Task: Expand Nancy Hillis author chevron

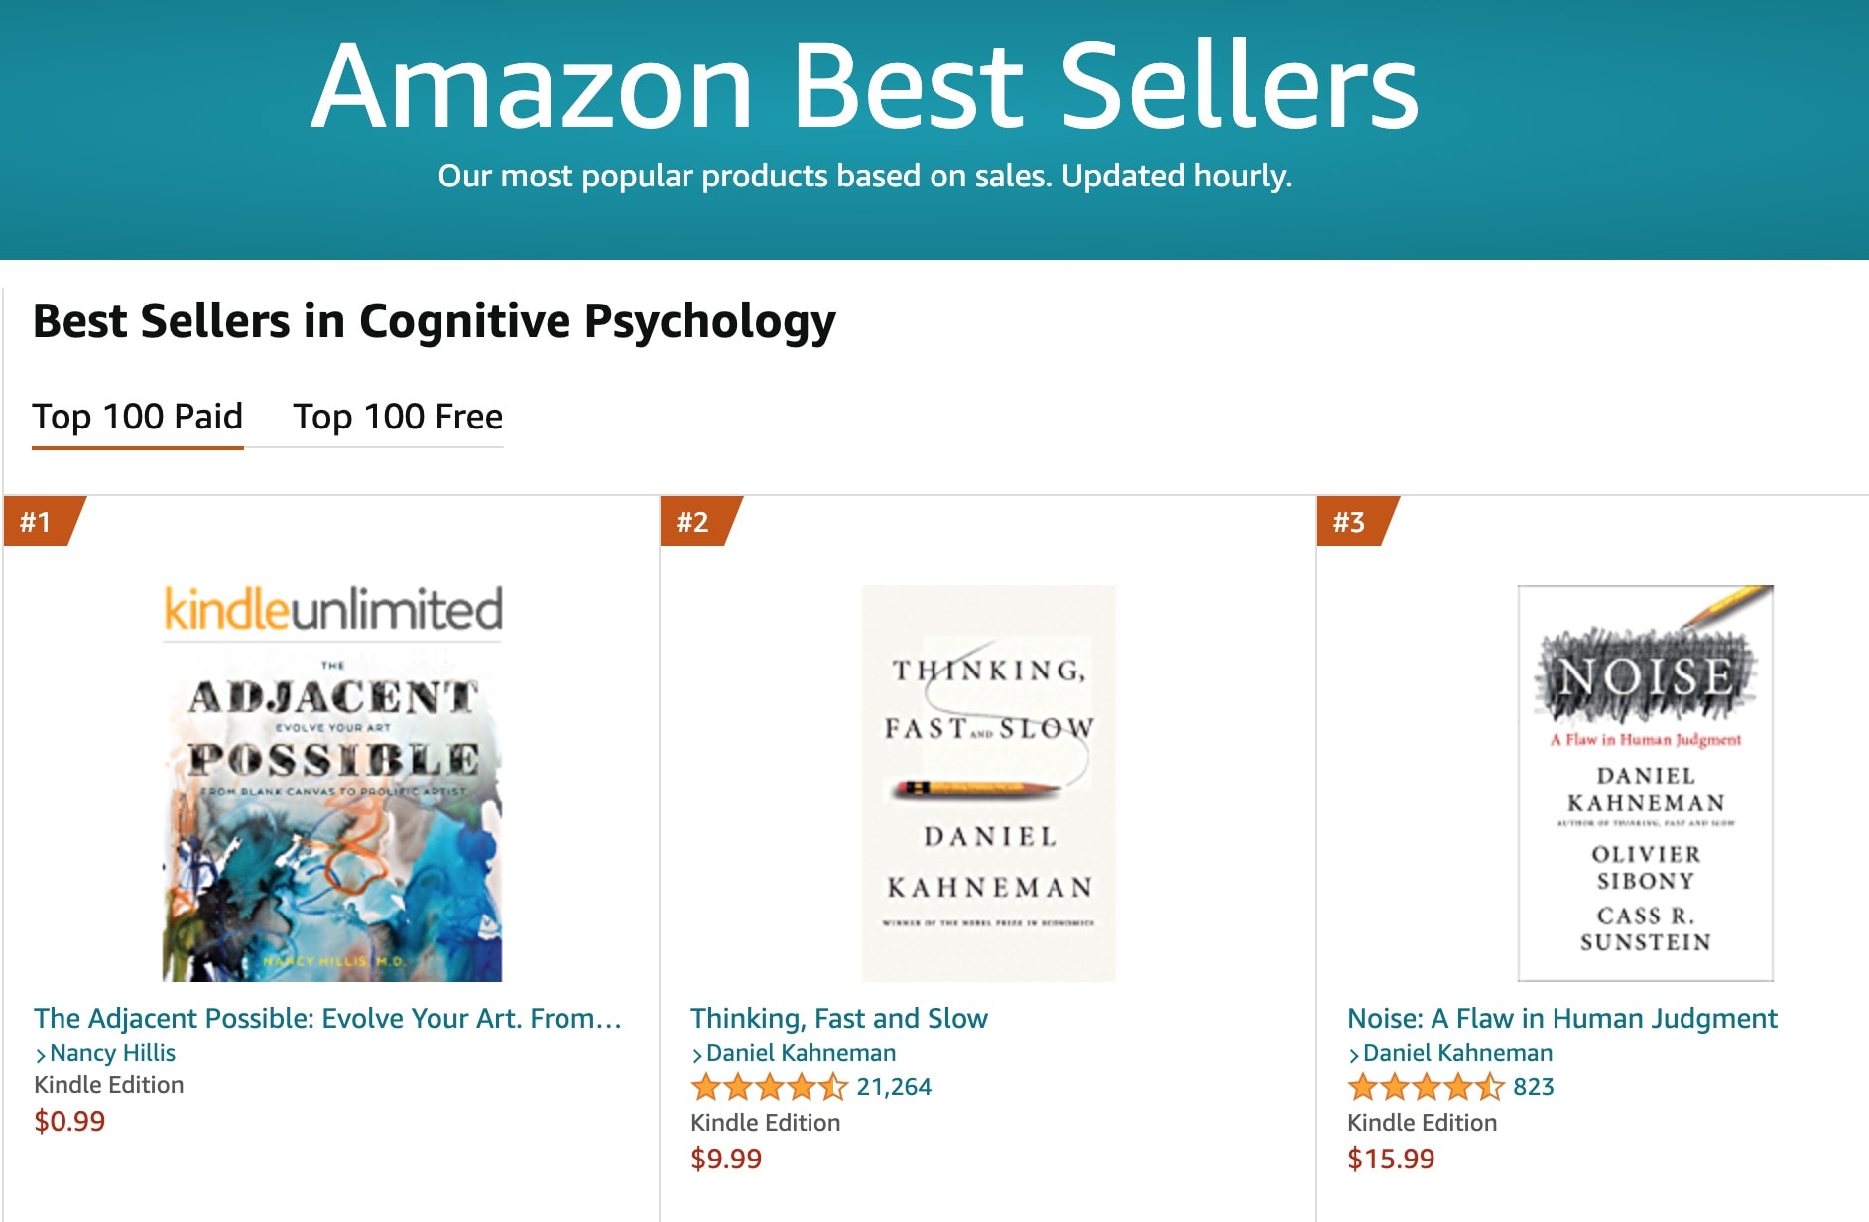Action: coord(41,1054)
